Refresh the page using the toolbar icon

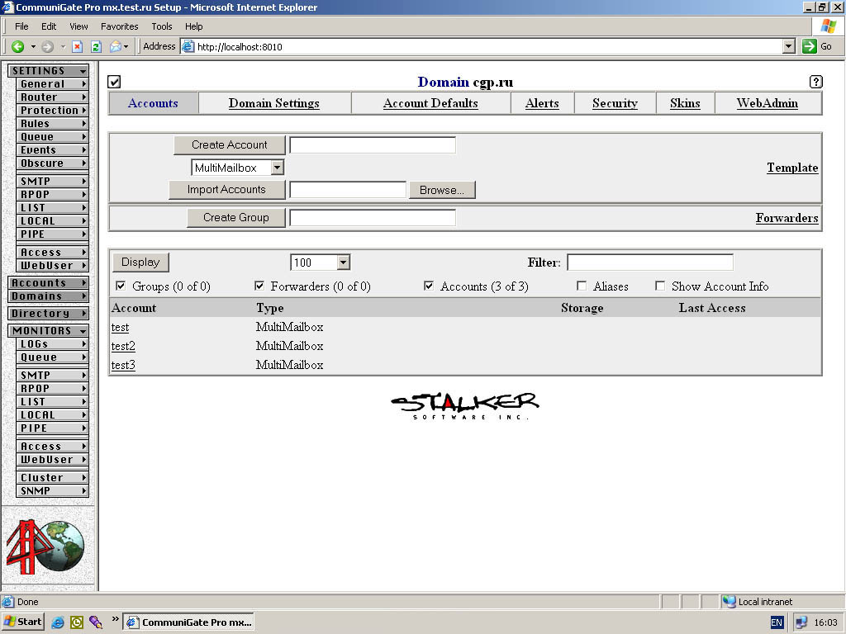[x=96, y=47]
